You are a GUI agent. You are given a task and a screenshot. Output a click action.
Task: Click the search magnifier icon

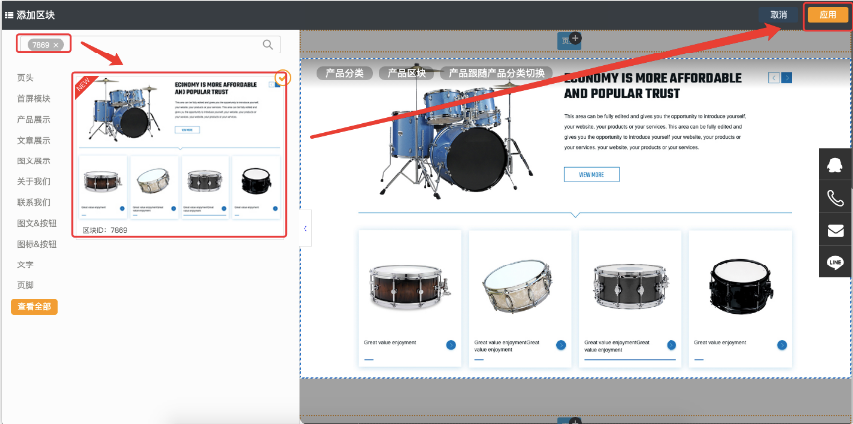(x=267, y=44)
